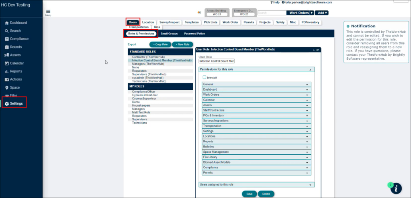Expand the Compliance permissions section
411x198 pixels.
pyautogui.click(x=257, y=168)
